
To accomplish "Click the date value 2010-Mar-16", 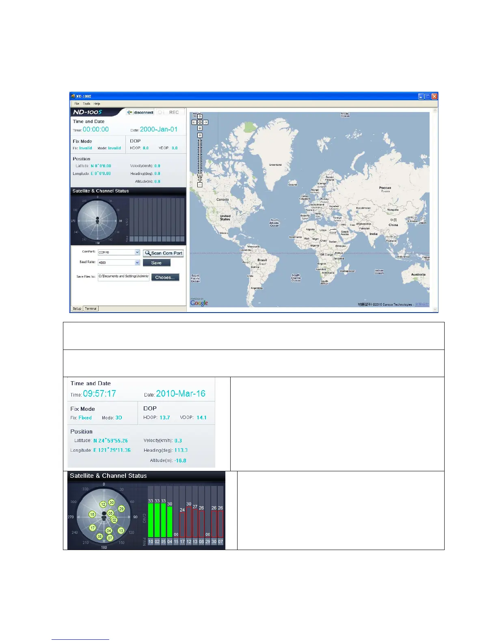I will tap(181, 394).
